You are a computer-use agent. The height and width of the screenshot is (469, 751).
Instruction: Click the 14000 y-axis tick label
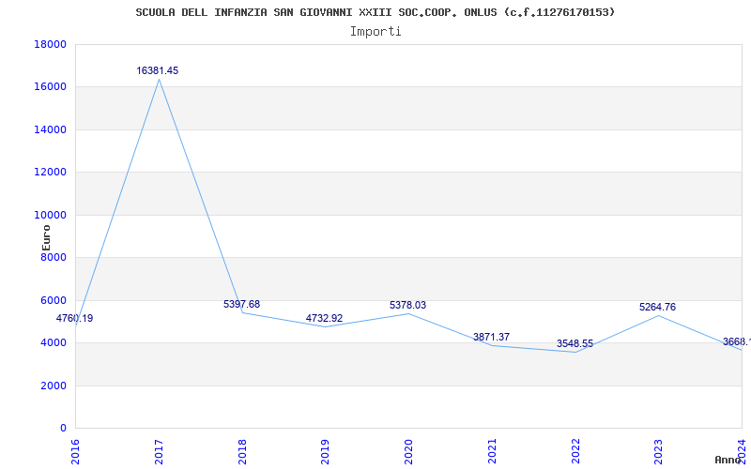coord(51,129)
